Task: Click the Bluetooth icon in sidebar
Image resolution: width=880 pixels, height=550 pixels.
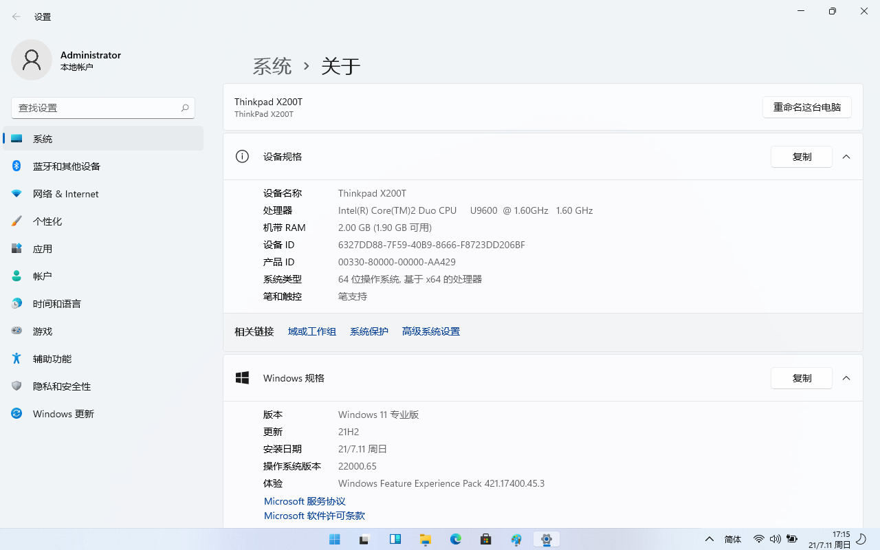Action: point(16,166)
